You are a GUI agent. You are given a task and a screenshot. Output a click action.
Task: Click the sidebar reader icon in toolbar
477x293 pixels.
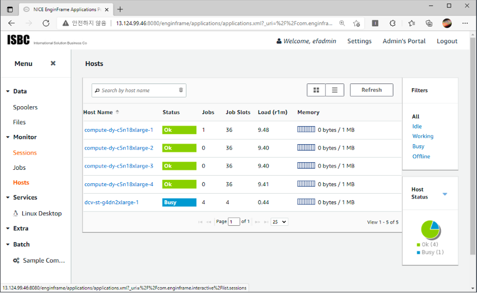(x=375, y=23)
